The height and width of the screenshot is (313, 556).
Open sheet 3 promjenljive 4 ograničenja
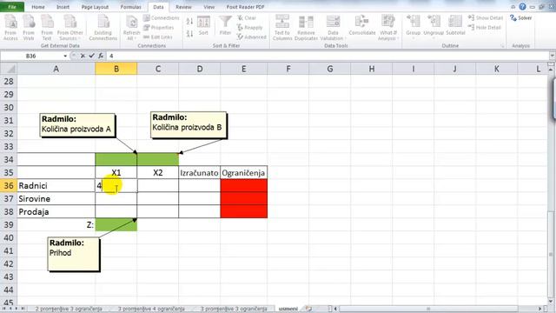point(151,310)
